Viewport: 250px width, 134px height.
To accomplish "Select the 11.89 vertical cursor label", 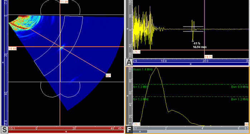I will pyautogui.click(x=64, y=2).
